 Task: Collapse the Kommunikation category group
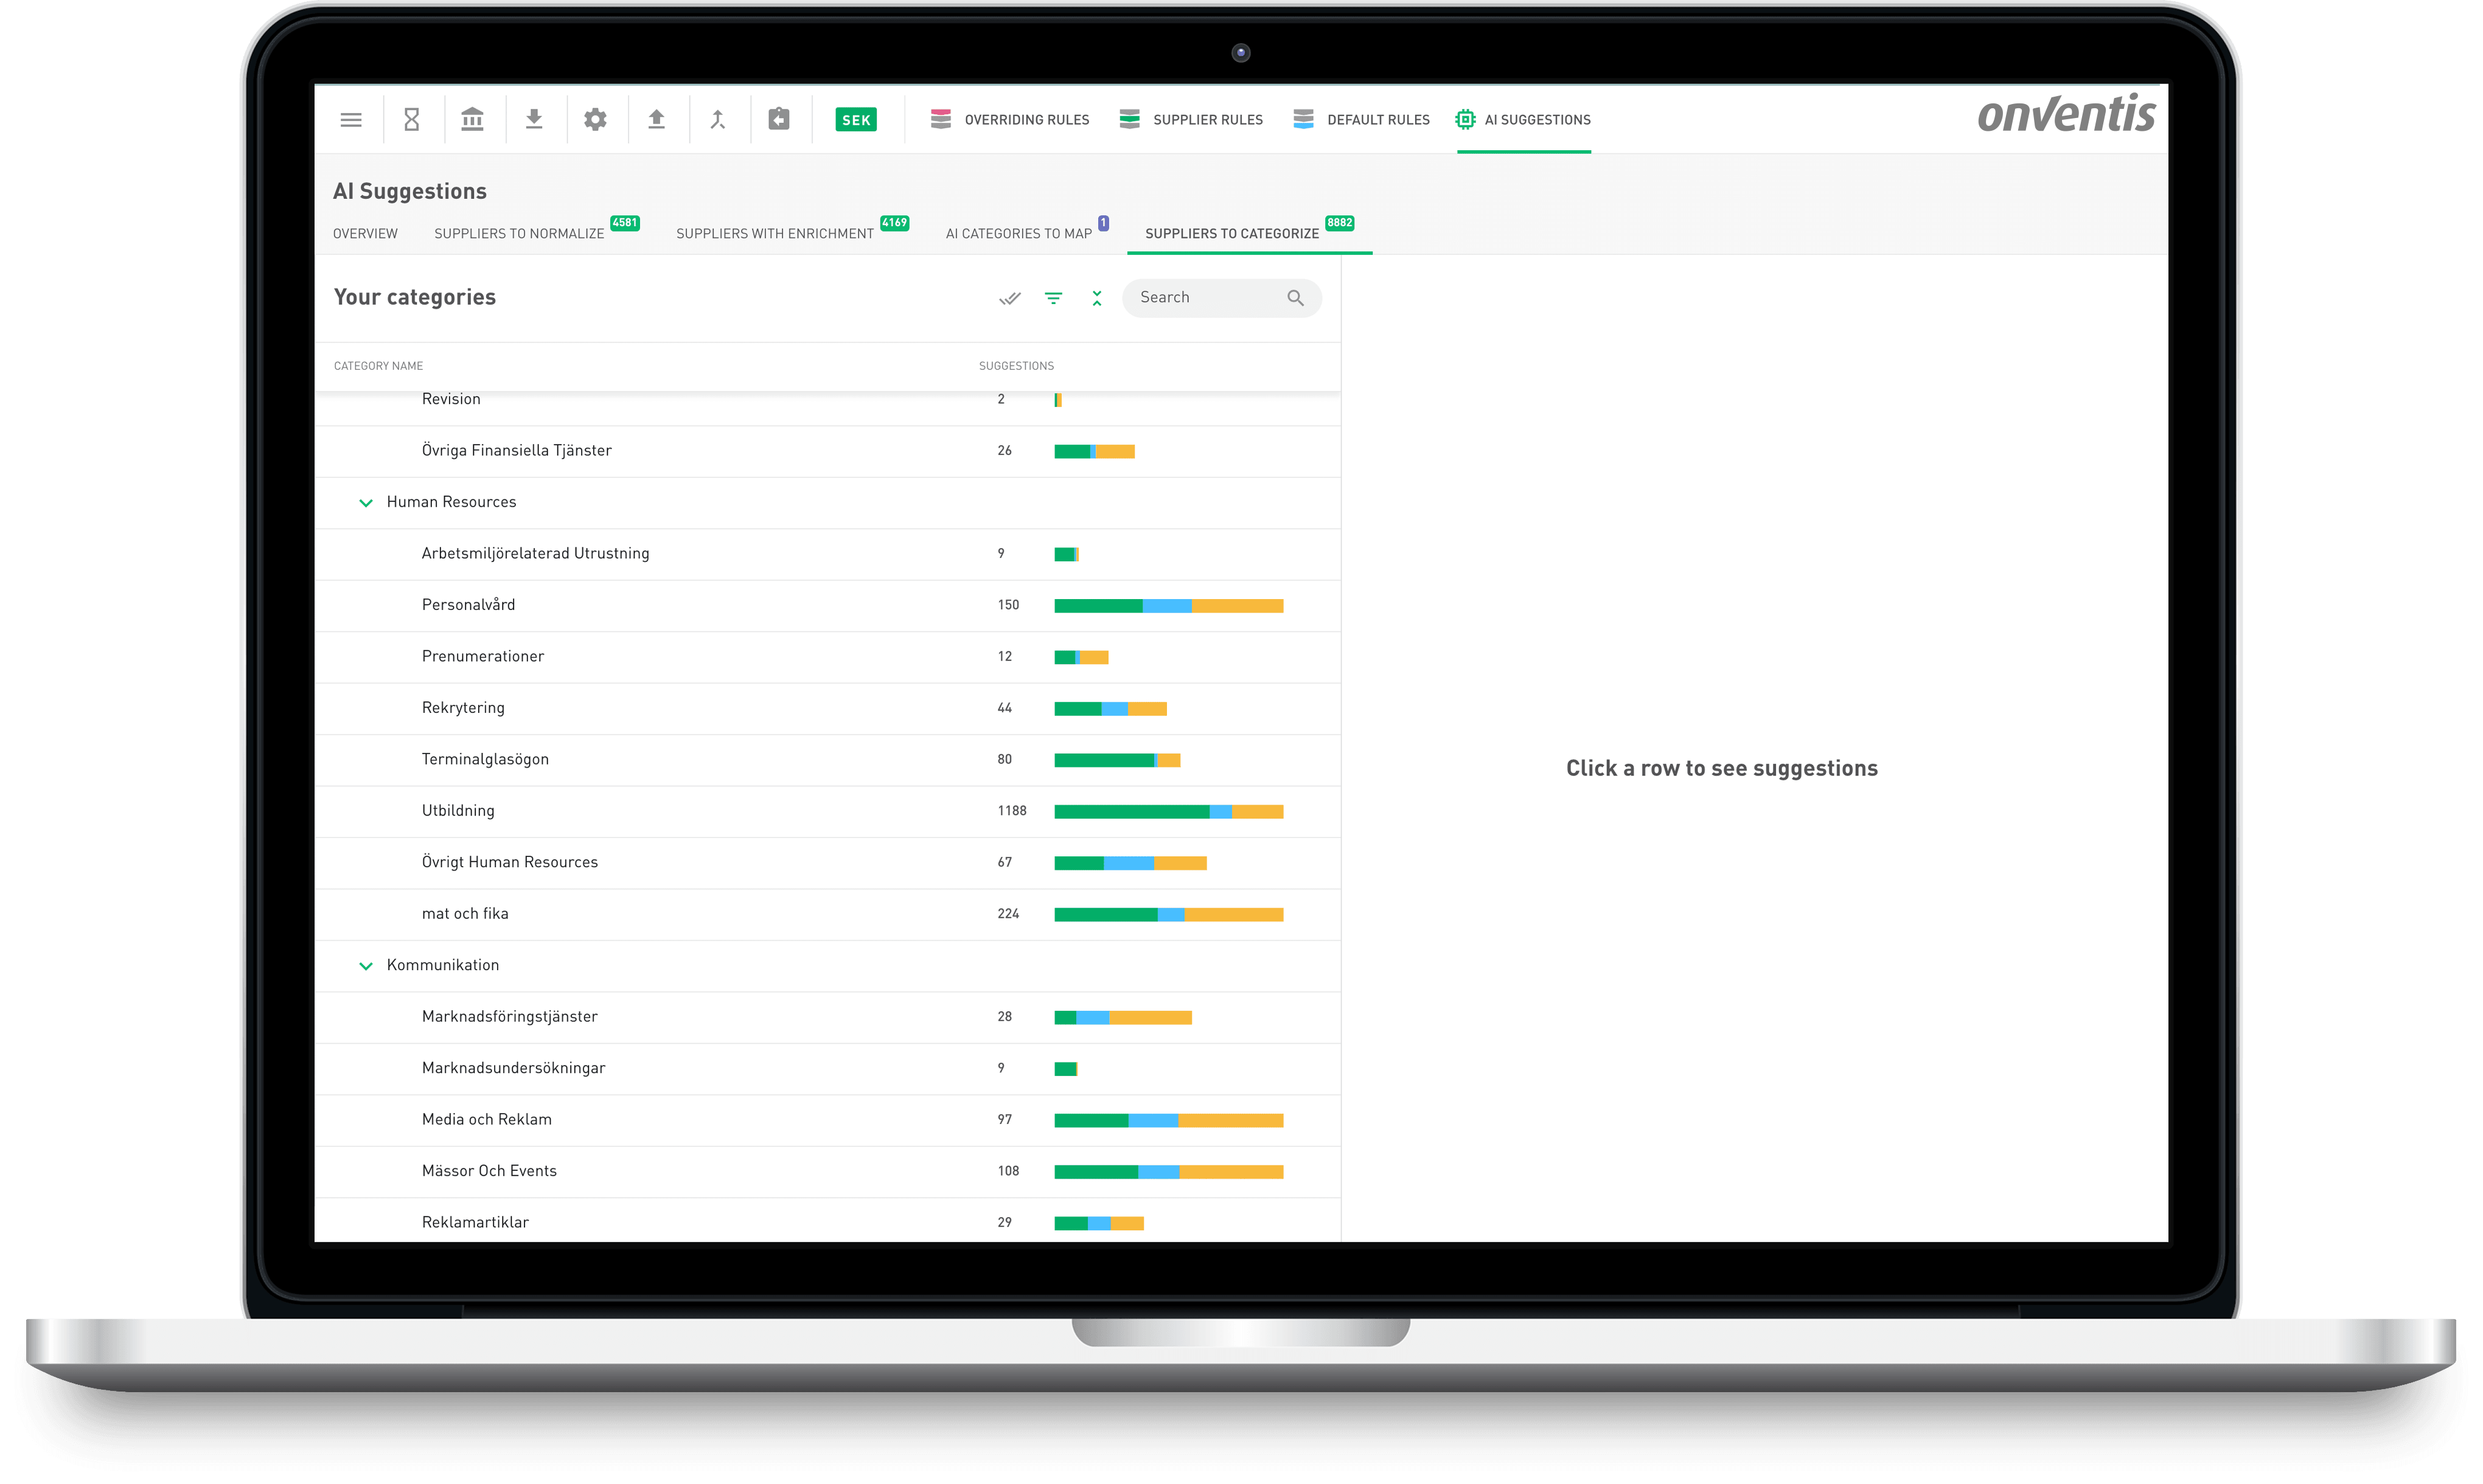[365, 966]
